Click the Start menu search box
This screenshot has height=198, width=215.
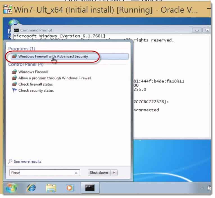(45, 173)
